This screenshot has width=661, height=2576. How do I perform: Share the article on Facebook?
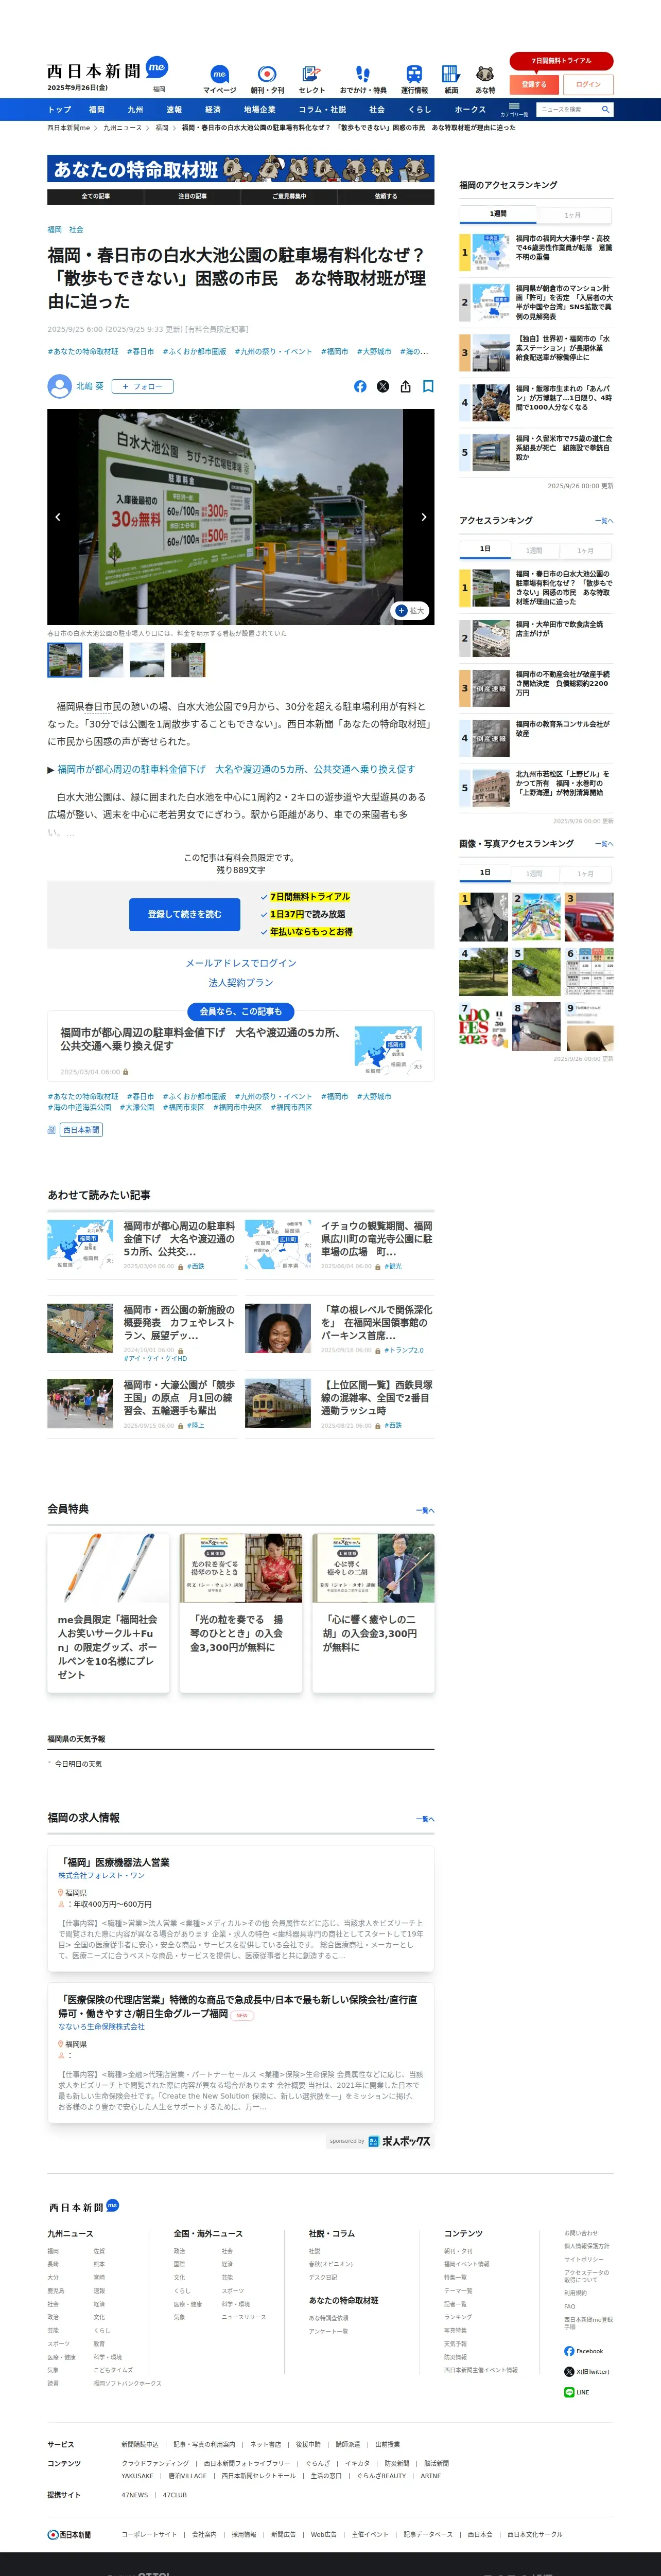[360, 386]
